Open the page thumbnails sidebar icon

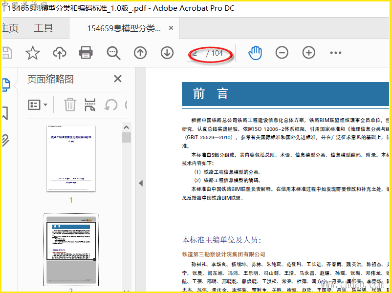6,84
